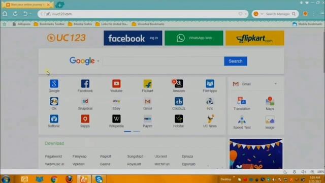
Task: Open the 9apps shortcut icon
Action: 85,119
